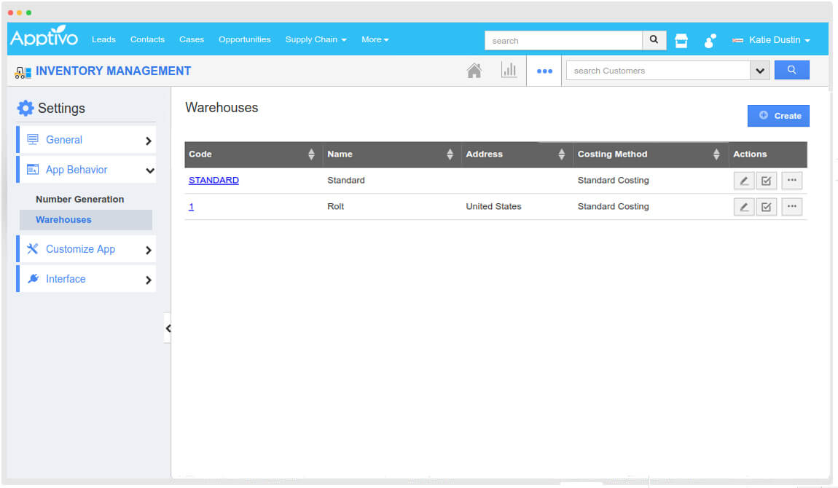Click the Home icon in the app header

click(x=474, y=69)
